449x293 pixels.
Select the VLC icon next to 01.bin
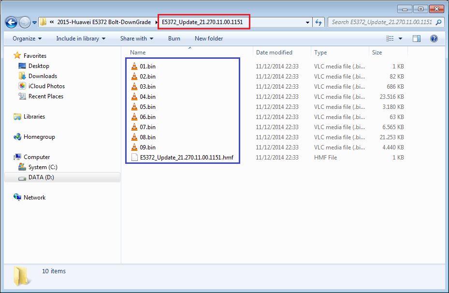[134, 66]
